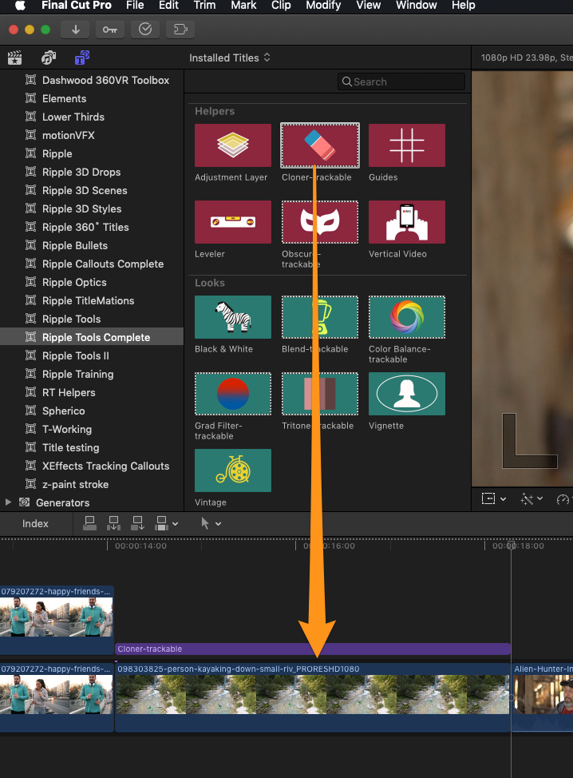Screen dimensions: 573x778
Task: Open the Window menu
Action: pos(417,6)
